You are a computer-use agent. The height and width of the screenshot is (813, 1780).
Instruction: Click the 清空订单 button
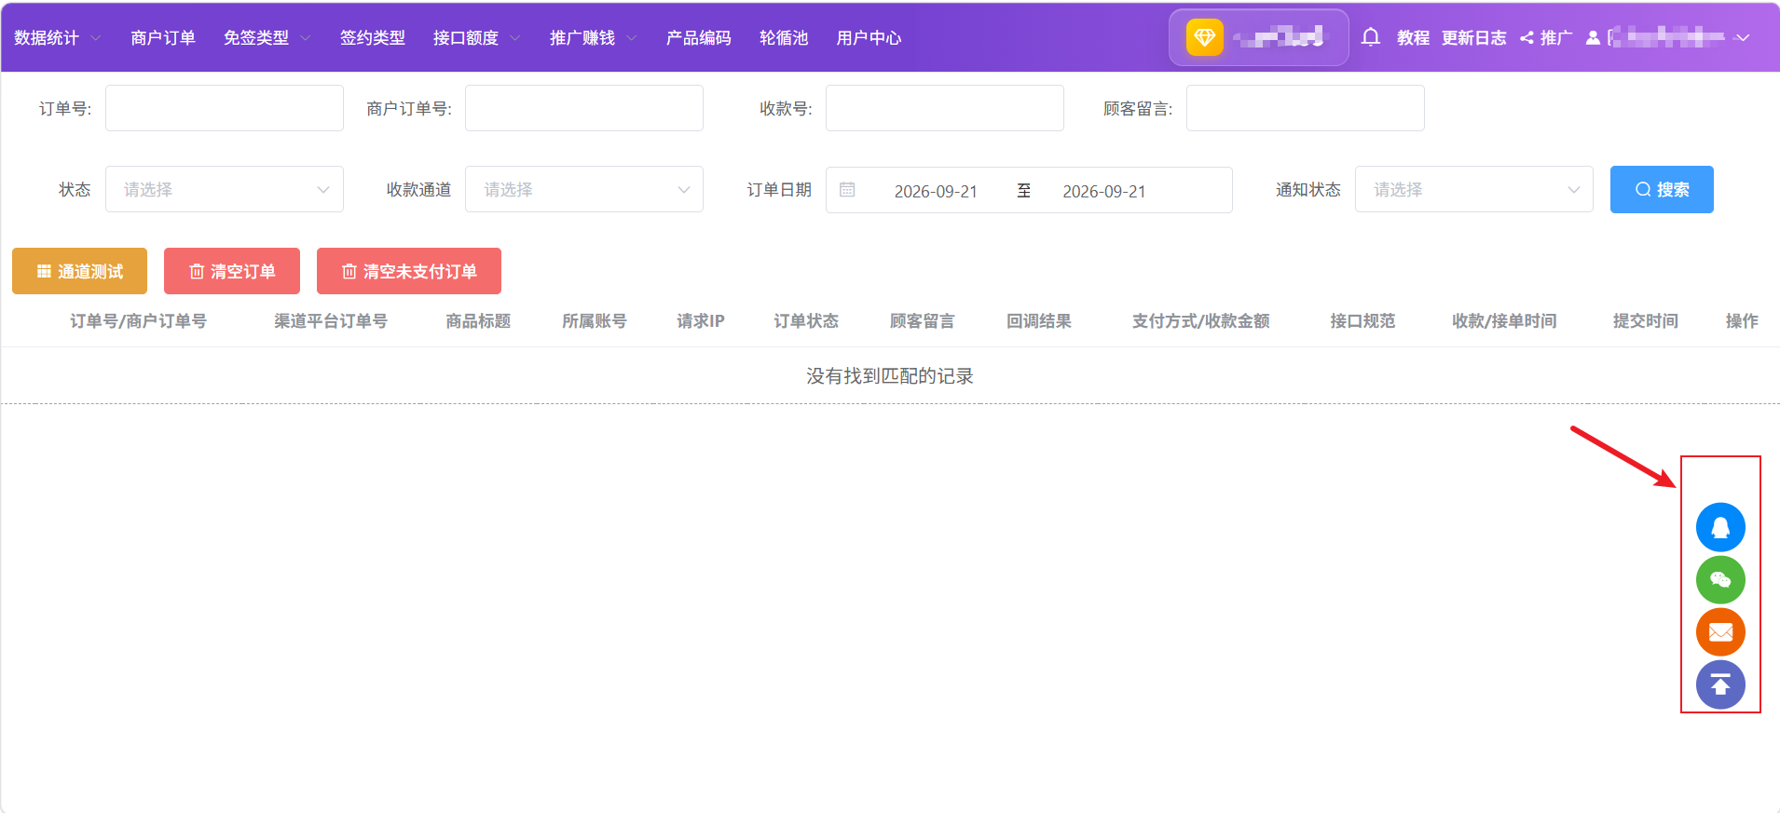point(232,271)
